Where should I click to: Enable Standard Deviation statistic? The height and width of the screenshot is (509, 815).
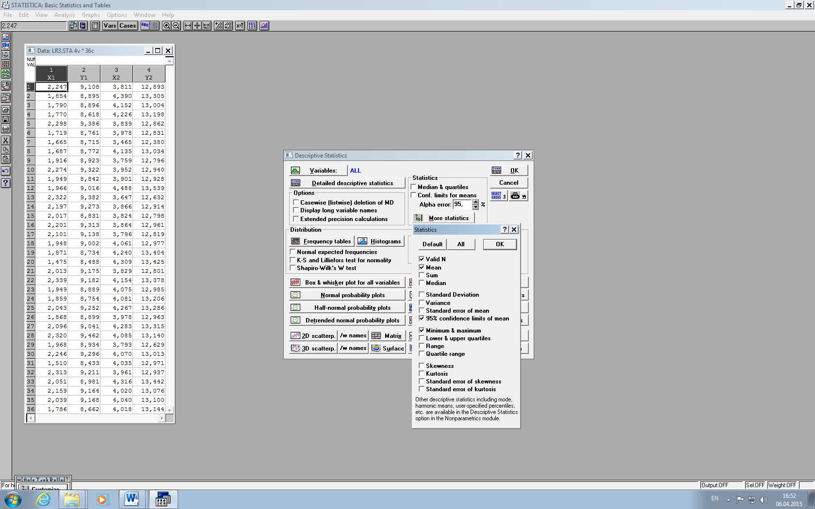click(x=422, y=295)
